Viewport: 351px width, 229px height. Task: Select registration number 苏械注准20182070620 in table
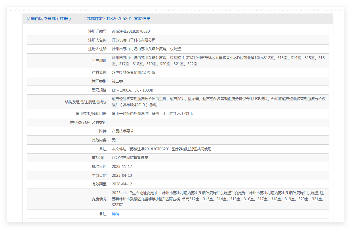(131, 31)
